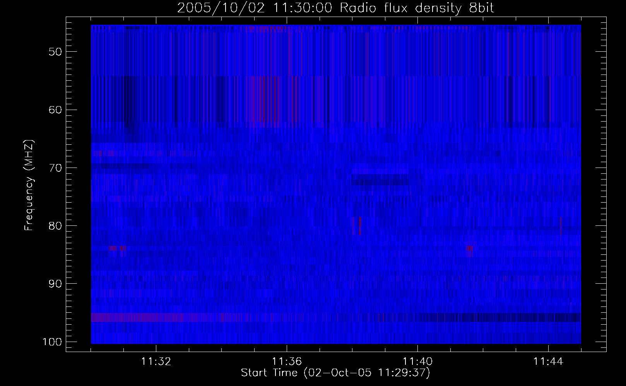The width and height of the screenshot is (626, 386).
Task: Click the "Start Time (02-Oct-05 11:29:37)" label
Action: pyautogui.click(x=335, y=373)
